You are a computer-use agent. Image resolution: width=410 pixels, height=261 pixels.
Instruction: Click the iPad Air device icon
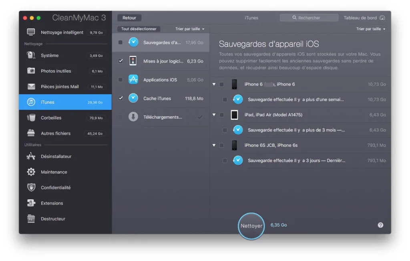(234, 115)
